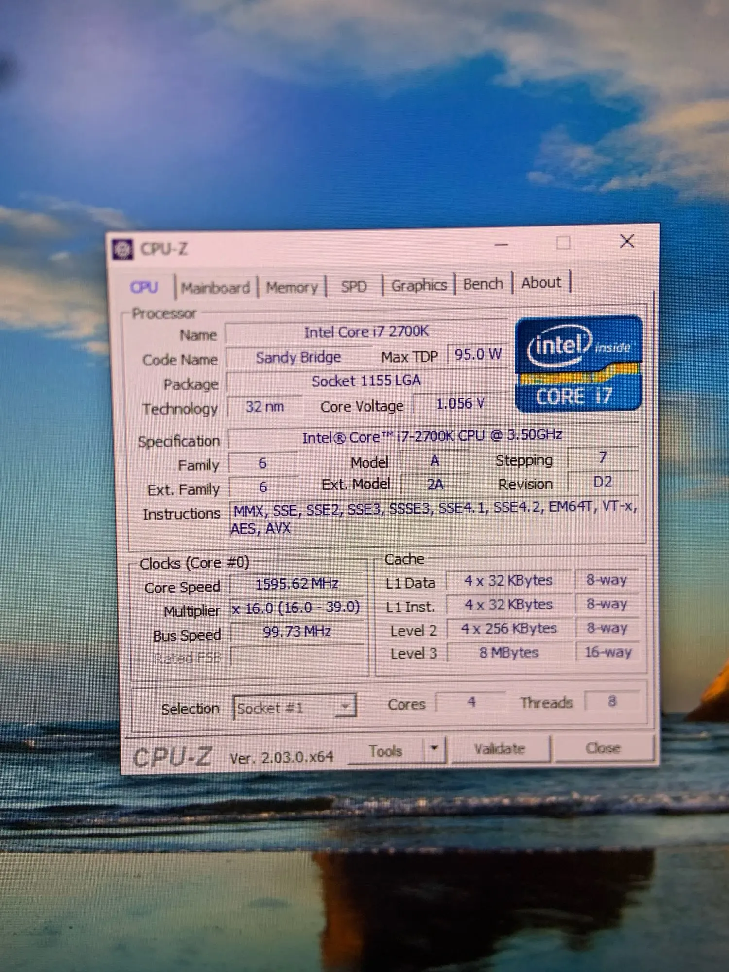729x972 pixels.
Task: Click the Instructions list starting with MMX
Action: point(434,518)
